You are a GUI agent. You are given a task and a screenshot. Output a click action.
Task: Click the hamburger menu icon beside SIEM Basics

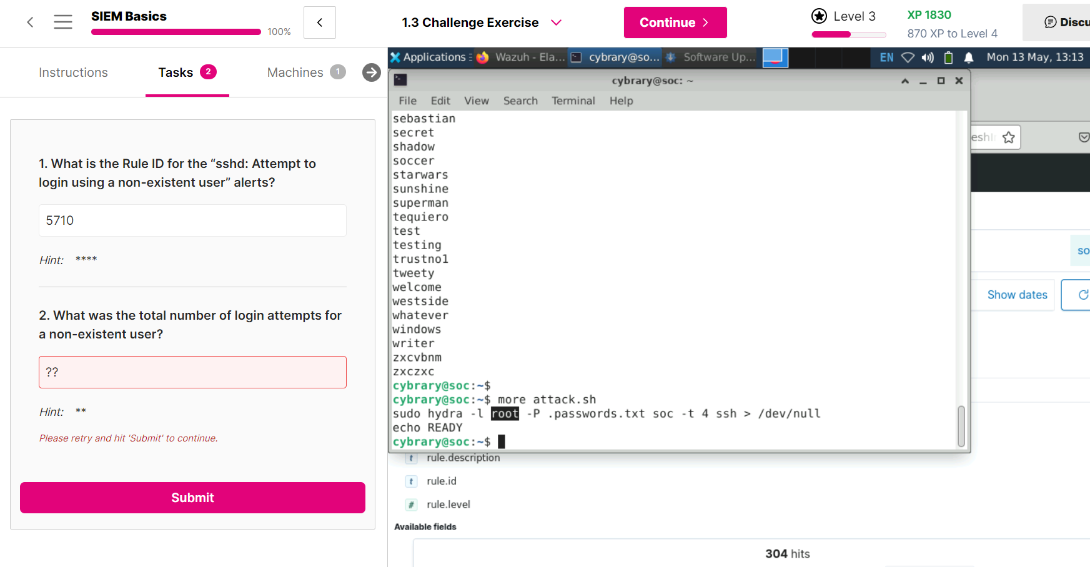62,22
